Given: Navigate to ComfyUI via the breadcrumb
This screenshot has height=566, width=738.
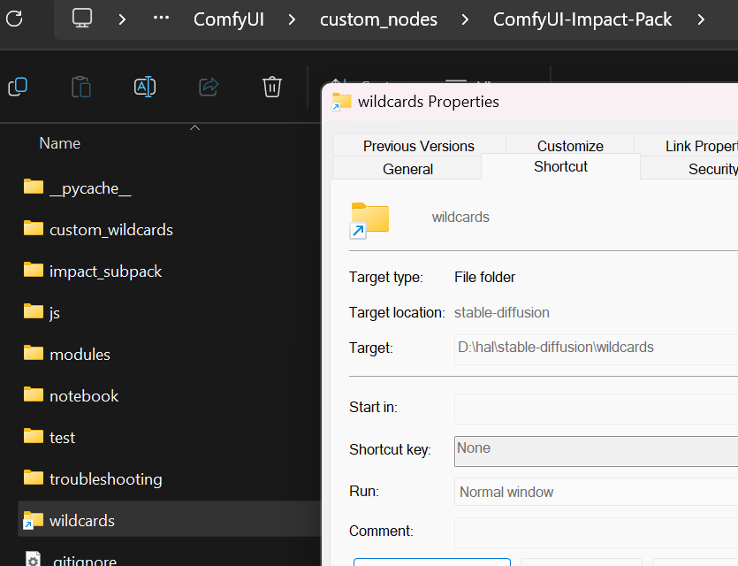Looking at the screenshot, I should [x=228, y=19].
